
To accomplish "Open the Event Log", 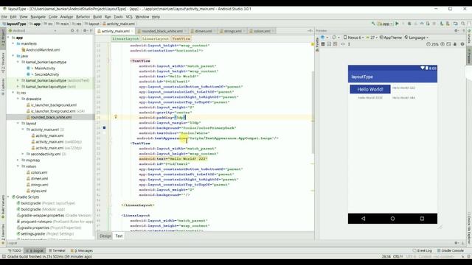I will point(423,250).
